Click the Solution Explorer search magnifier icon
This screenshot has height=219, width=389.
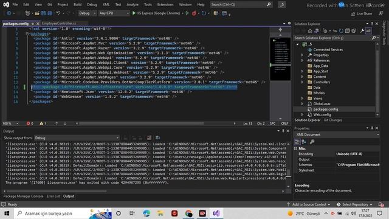tap(374, 38)
